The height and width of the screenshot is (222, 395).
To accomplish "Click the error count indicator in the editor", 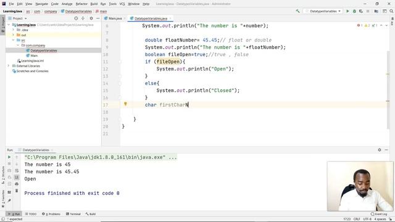I will (360, 25).
